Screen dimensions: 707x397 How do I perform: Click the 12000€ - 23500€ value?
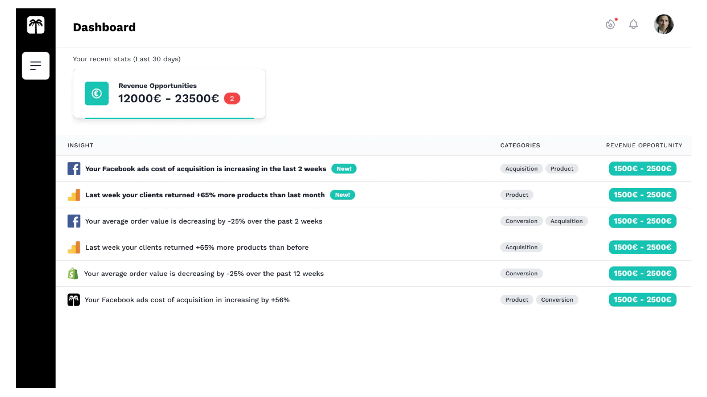coord(169,98)
